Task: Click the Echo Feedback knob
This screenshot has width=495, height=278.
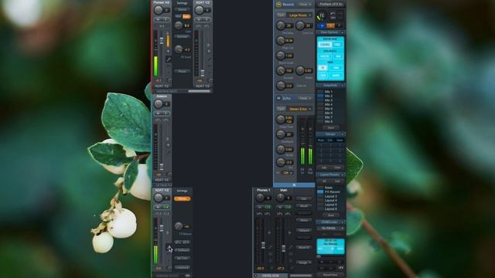Action: click(x=280, y=134)
